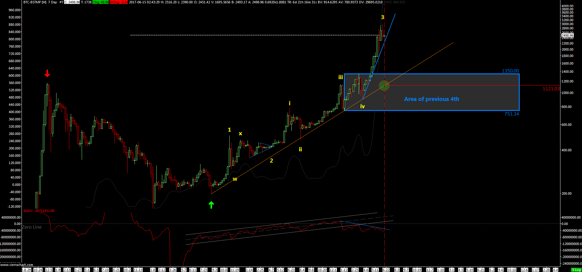Click 960.000 on the left oscillator scale
This screenshot has width=582, height=272.
pos(15,10)
